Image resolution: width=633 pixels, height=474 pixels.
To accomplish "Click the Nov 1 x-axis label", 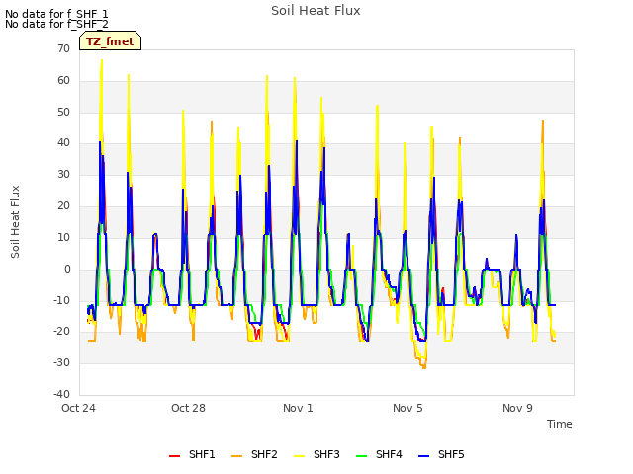I will point(298,408).
